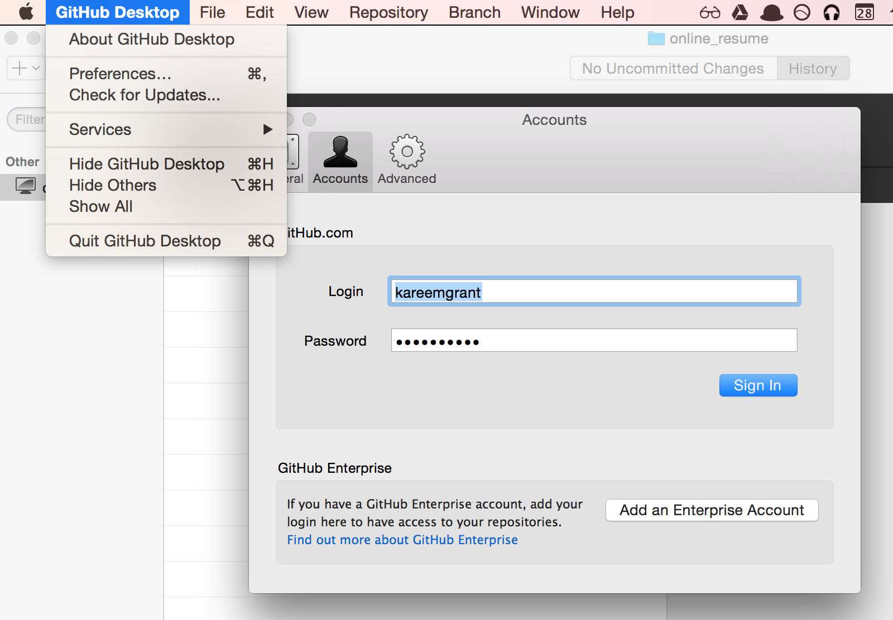Viewport: 893px width, 620px height.
Task: Click the Other sidebar section header
Action: click(22, 162)
